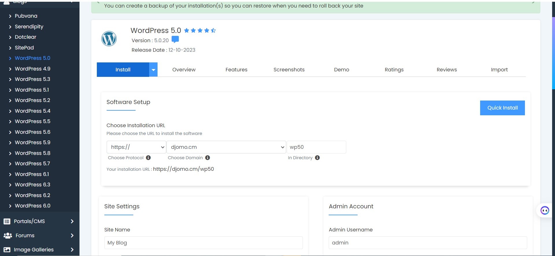Select WordPress 5.0 in sidebar
Image resolution: width=555 pixels, height=256 pixels.
pyautogui.click(x=32, y=58)
